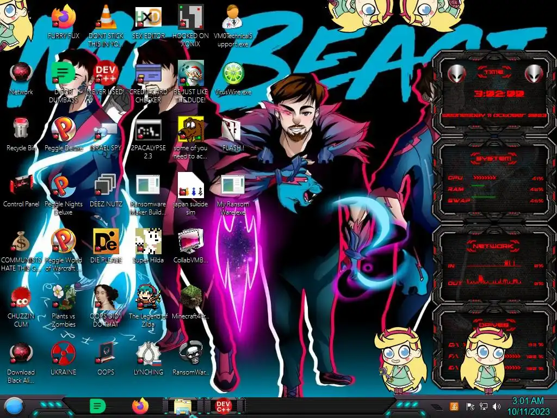Open the green chat app on the taskbar
The image size is (557, 418).
click(97, 406)
